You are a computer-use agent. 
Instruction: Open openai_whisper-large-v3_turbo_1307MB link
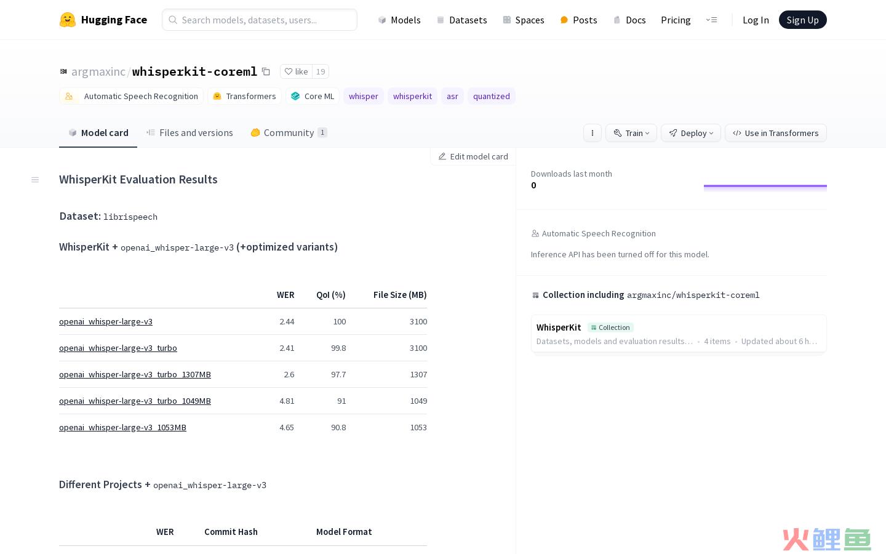tap(135, 374)
